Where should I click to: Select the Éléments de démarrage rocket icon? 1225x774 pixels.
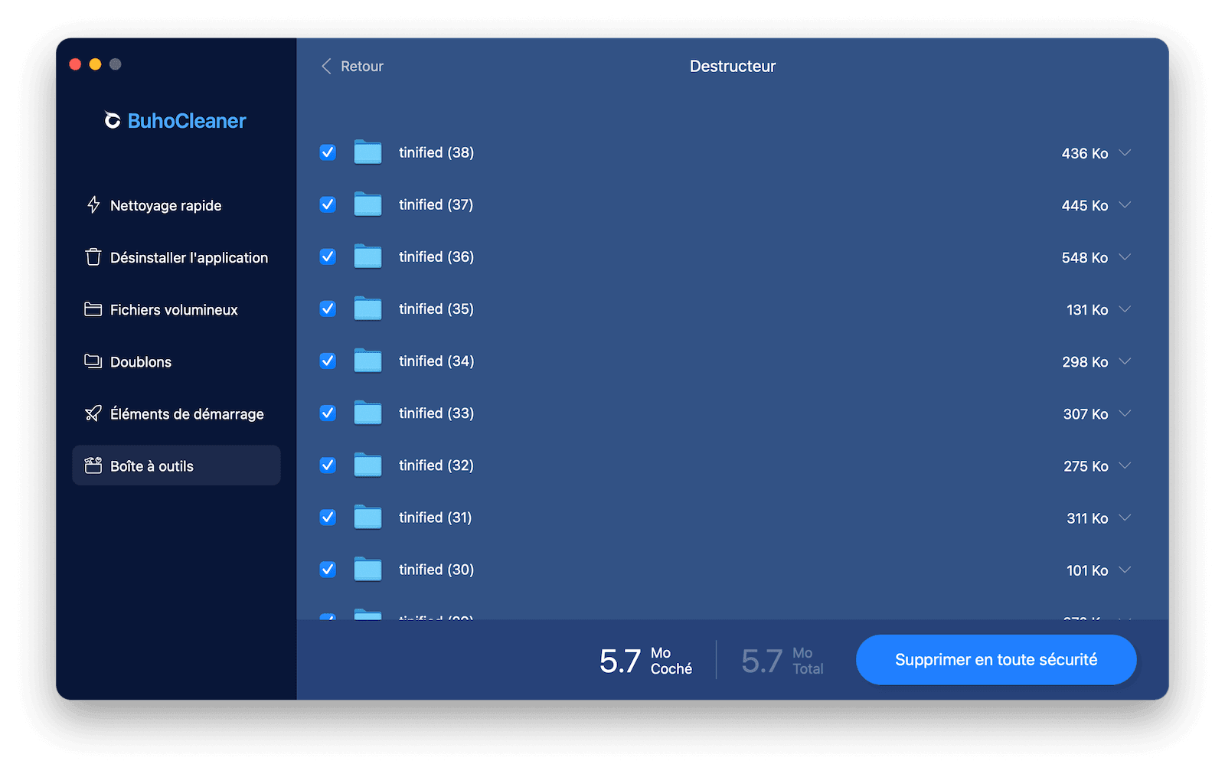(x=93, y=413)
